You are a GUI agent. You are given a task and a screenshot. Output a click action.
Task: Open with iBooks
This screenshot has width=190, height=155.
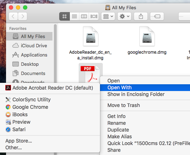(50, 114)
